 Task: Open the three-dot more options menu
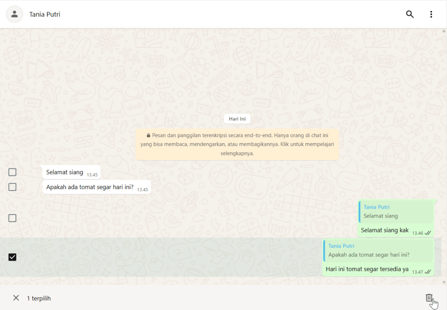click(x=431, y=14)
